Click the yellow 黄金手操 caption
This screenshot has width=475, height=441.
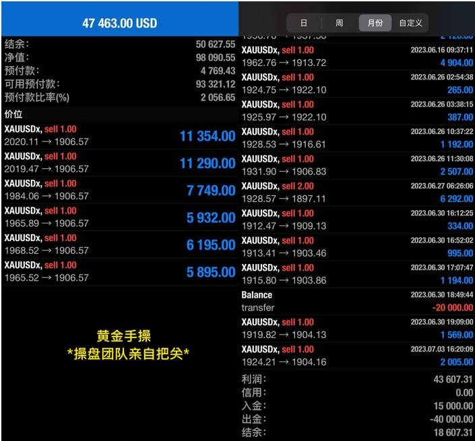(x=123, y=336)
